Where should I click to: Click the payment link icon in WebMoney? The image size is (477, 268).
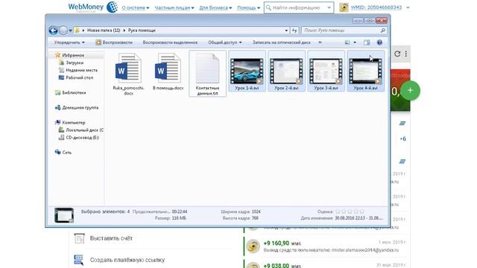[x=78, y=260]
